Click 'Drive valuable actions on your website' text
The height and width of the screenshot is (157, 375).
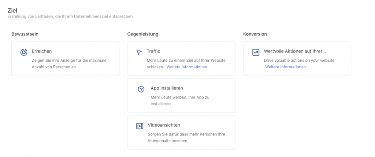tap(300, 61)
